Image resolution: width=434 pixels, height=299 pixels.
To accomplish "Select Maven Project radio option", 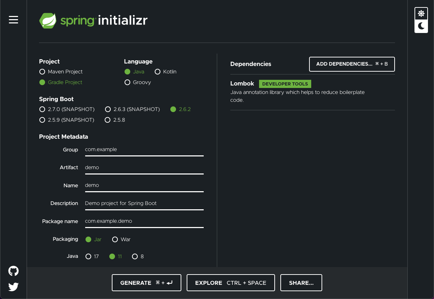I will click(x=61, y=72).
